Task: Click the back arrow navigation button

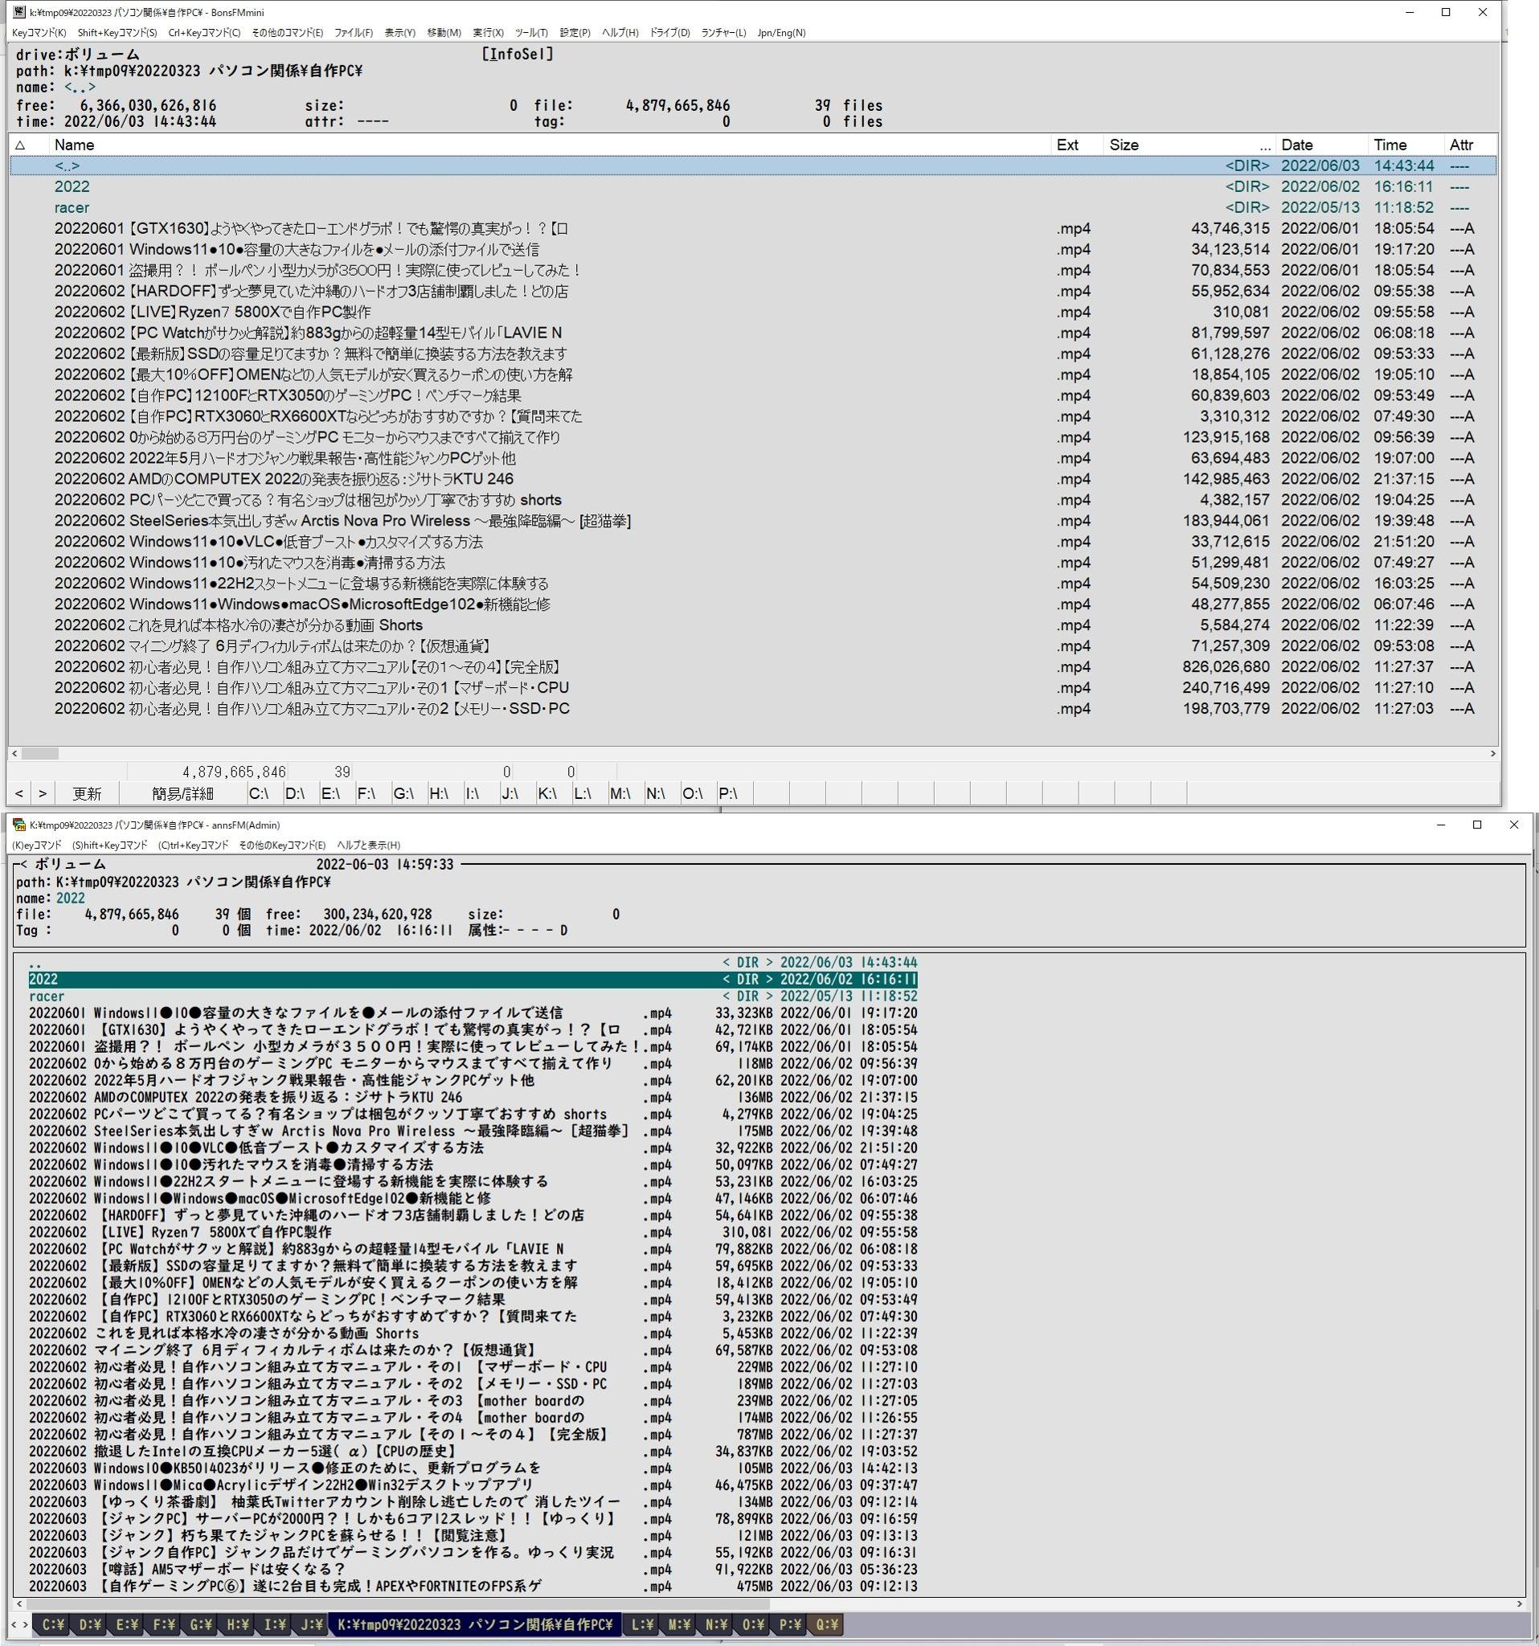Action: [x=19, y=793]
